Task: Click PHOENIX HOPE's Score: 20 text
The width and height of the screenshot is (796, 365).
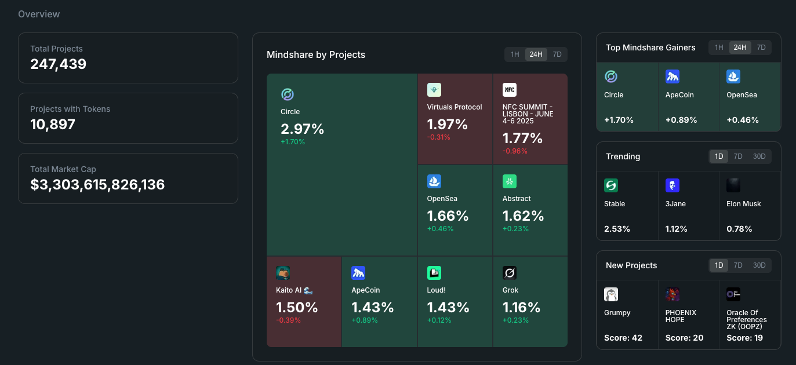Action: pyautogui.click(x=685, y=338)
